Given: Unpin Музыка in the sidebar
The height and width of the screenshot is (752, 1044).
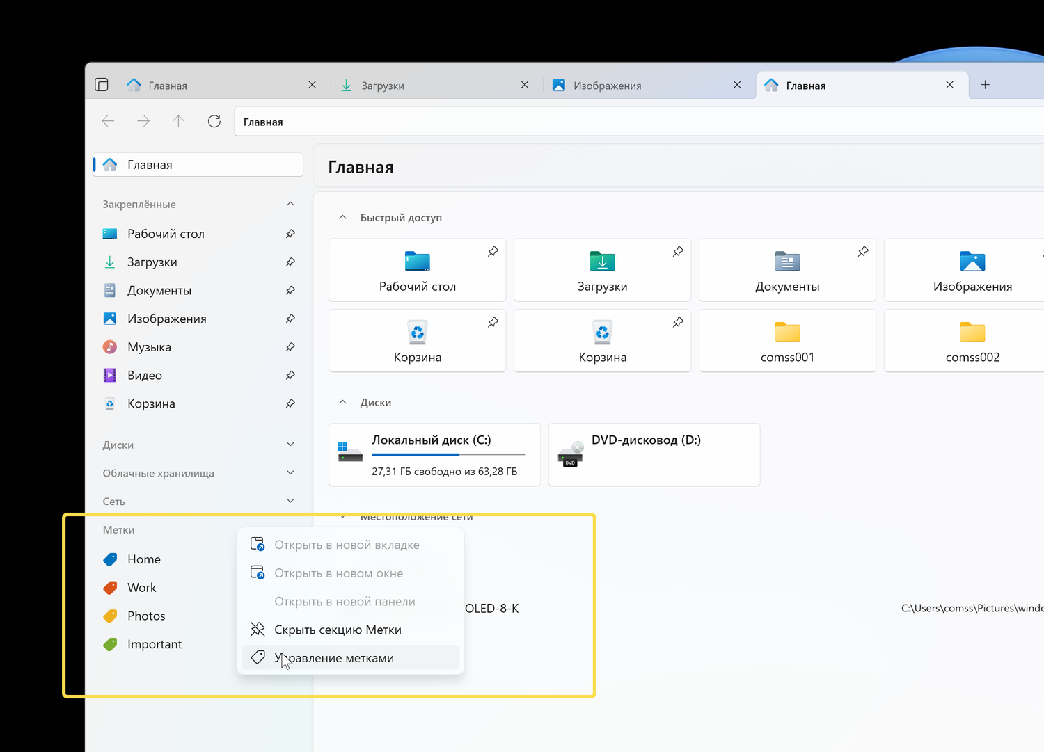Looking at the screenshot, I should pos(290,347).
